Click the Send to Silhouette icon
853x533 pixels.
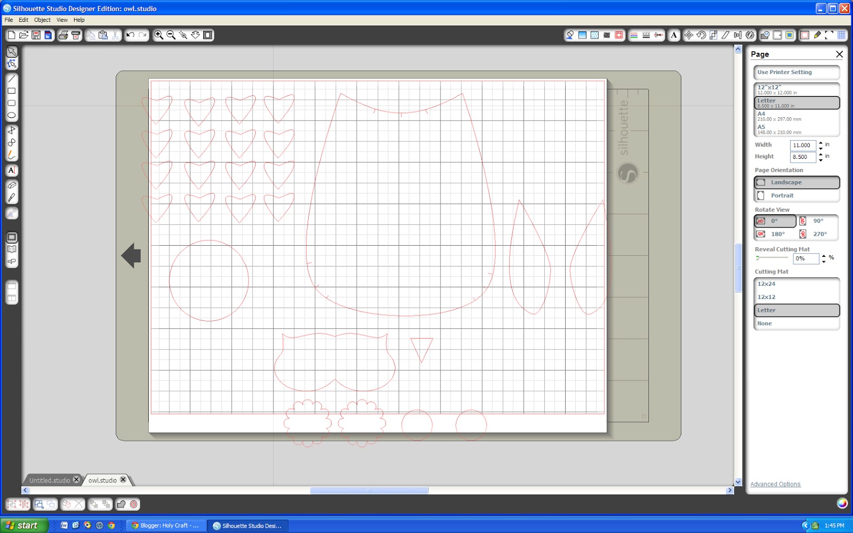[76, 35]
